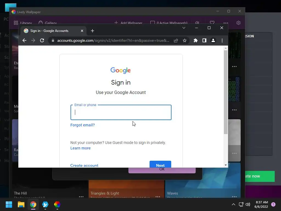The image size is (281, 211).
Task: Open Chrome three-dot menu
Action: [x=222, y=41]
